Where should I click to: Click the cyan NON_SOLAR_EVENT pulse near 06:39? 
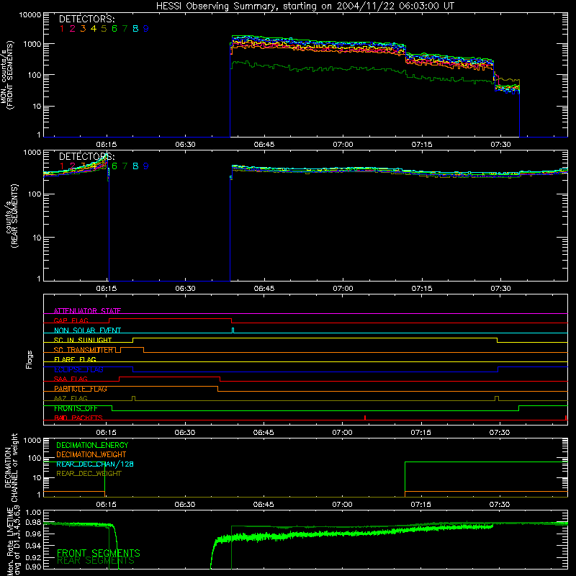(233, 330)
